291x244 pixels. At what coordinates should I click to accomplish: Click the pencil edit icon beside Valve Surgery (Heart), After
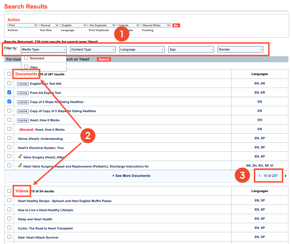pyautogui.click(x=20, y=156)
